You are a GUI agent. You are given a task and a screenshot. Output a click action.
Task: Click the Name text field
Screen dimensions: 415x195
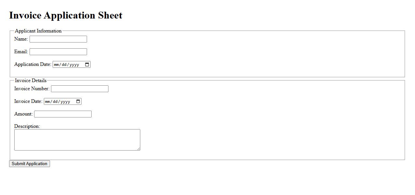pos(58,39)
